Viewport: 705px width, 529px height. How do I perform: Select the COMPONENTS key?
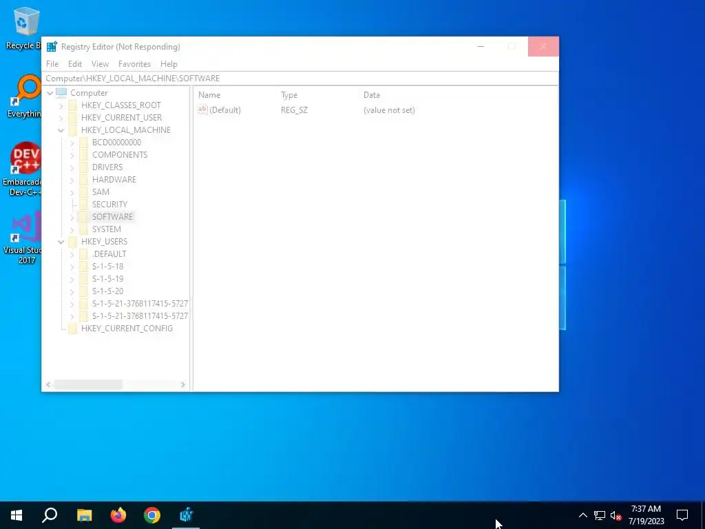coord(120,155)
